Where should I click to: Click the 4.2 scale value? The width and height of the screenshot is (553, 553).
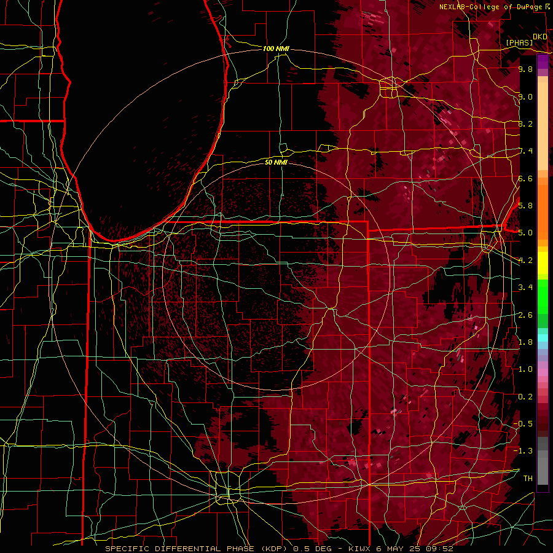pos(525,261)
